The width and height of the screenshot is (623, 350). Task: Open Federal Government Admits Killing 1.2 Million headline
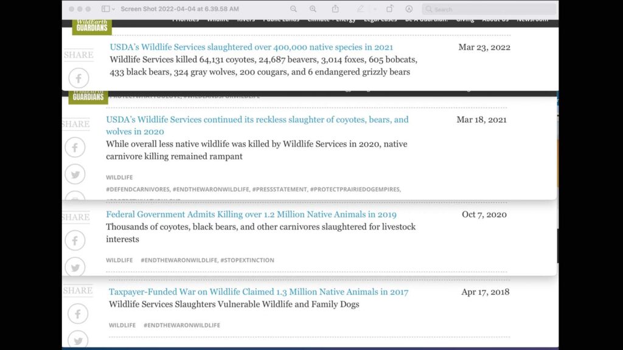(x=251, y=214)
